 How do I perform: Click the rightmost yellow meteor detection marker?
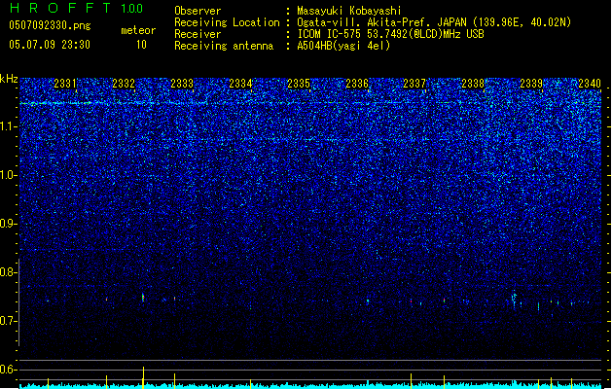(x=571, y=383)
